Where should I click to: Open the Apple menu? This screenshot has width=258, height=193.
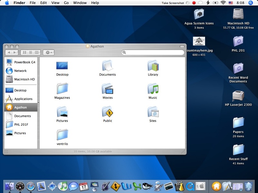[x=7, y=3]
